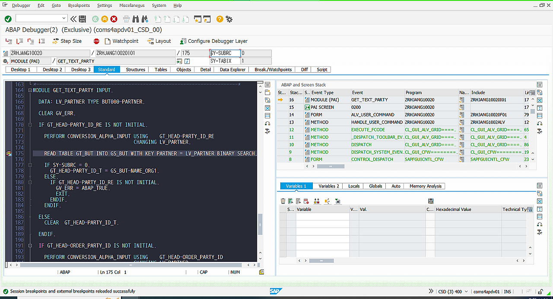Click the green Enter checkmark icon
The height and width of the screenshot is (299, 553).
coord(8,19)
